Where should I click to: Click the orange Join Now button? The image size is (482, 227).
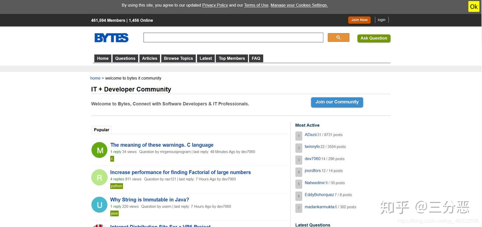tap(359, 20)
